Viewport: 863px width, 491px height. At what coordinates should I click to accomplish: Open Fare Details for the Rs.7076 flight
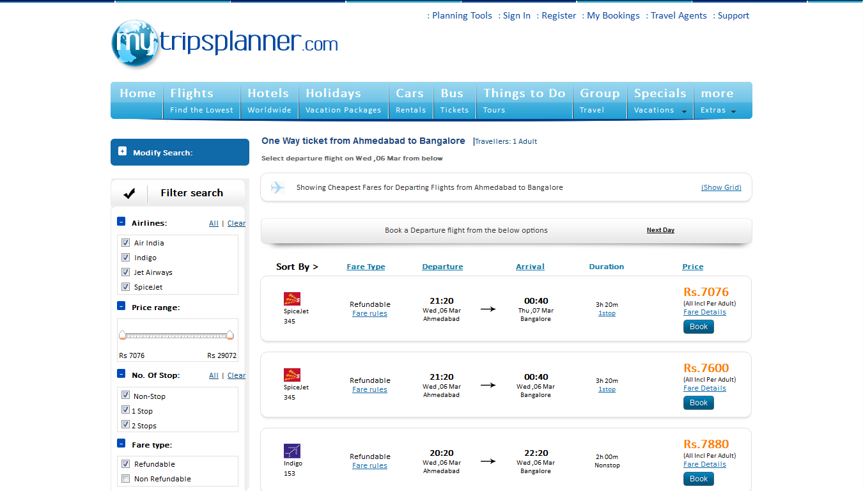pos(704,312)
